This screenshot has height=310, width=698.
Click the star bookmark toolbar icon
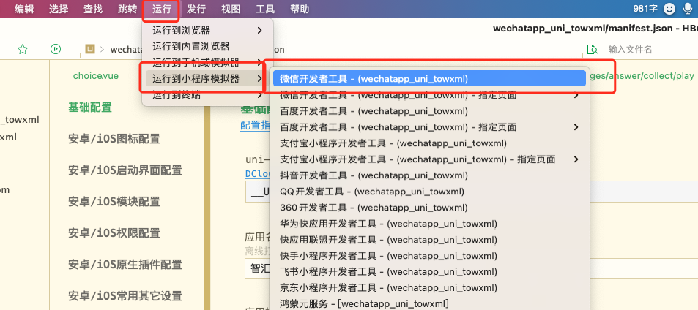pos(22,49)
